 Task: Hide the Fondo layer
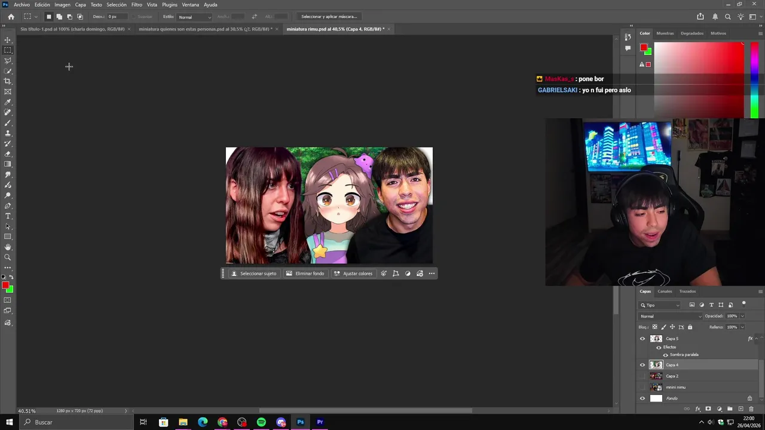[x=642, y=398]
